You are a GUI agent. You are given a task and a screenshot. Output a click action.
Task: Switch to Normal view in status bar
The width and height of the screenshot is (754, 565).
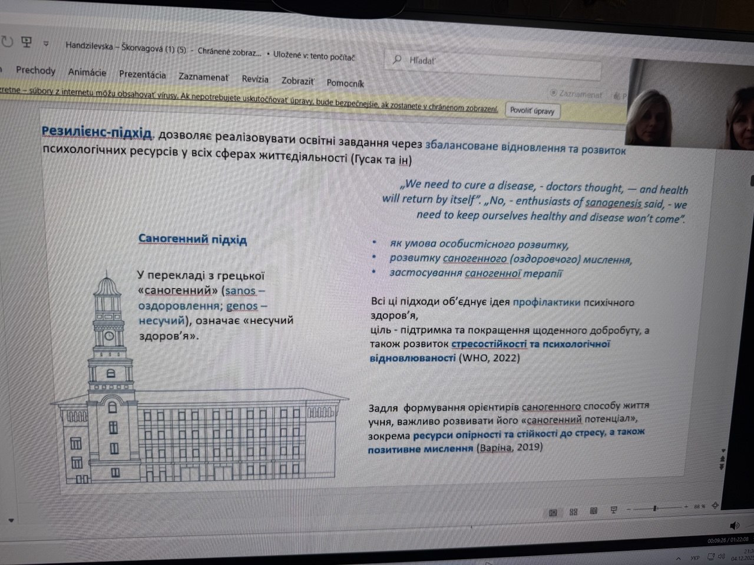[x=553, y=513]
